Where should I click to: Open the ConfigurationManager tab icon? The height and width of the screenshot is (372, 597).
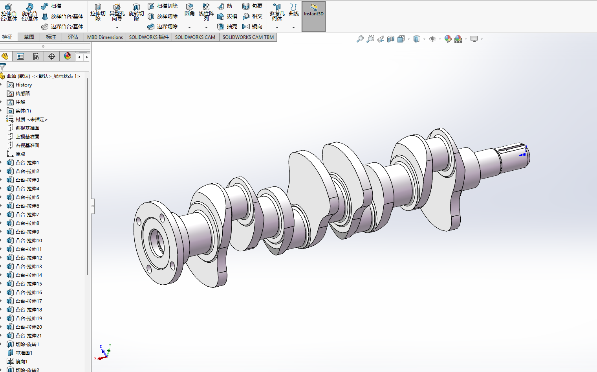[x=36, y=56]
